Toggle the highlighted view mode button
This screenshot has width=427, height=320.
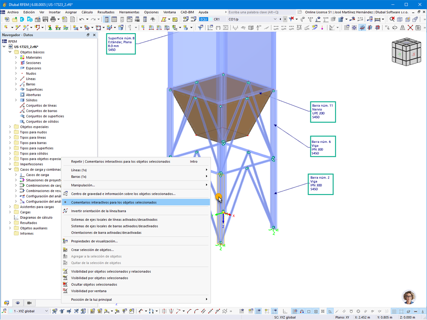[362, 27]
